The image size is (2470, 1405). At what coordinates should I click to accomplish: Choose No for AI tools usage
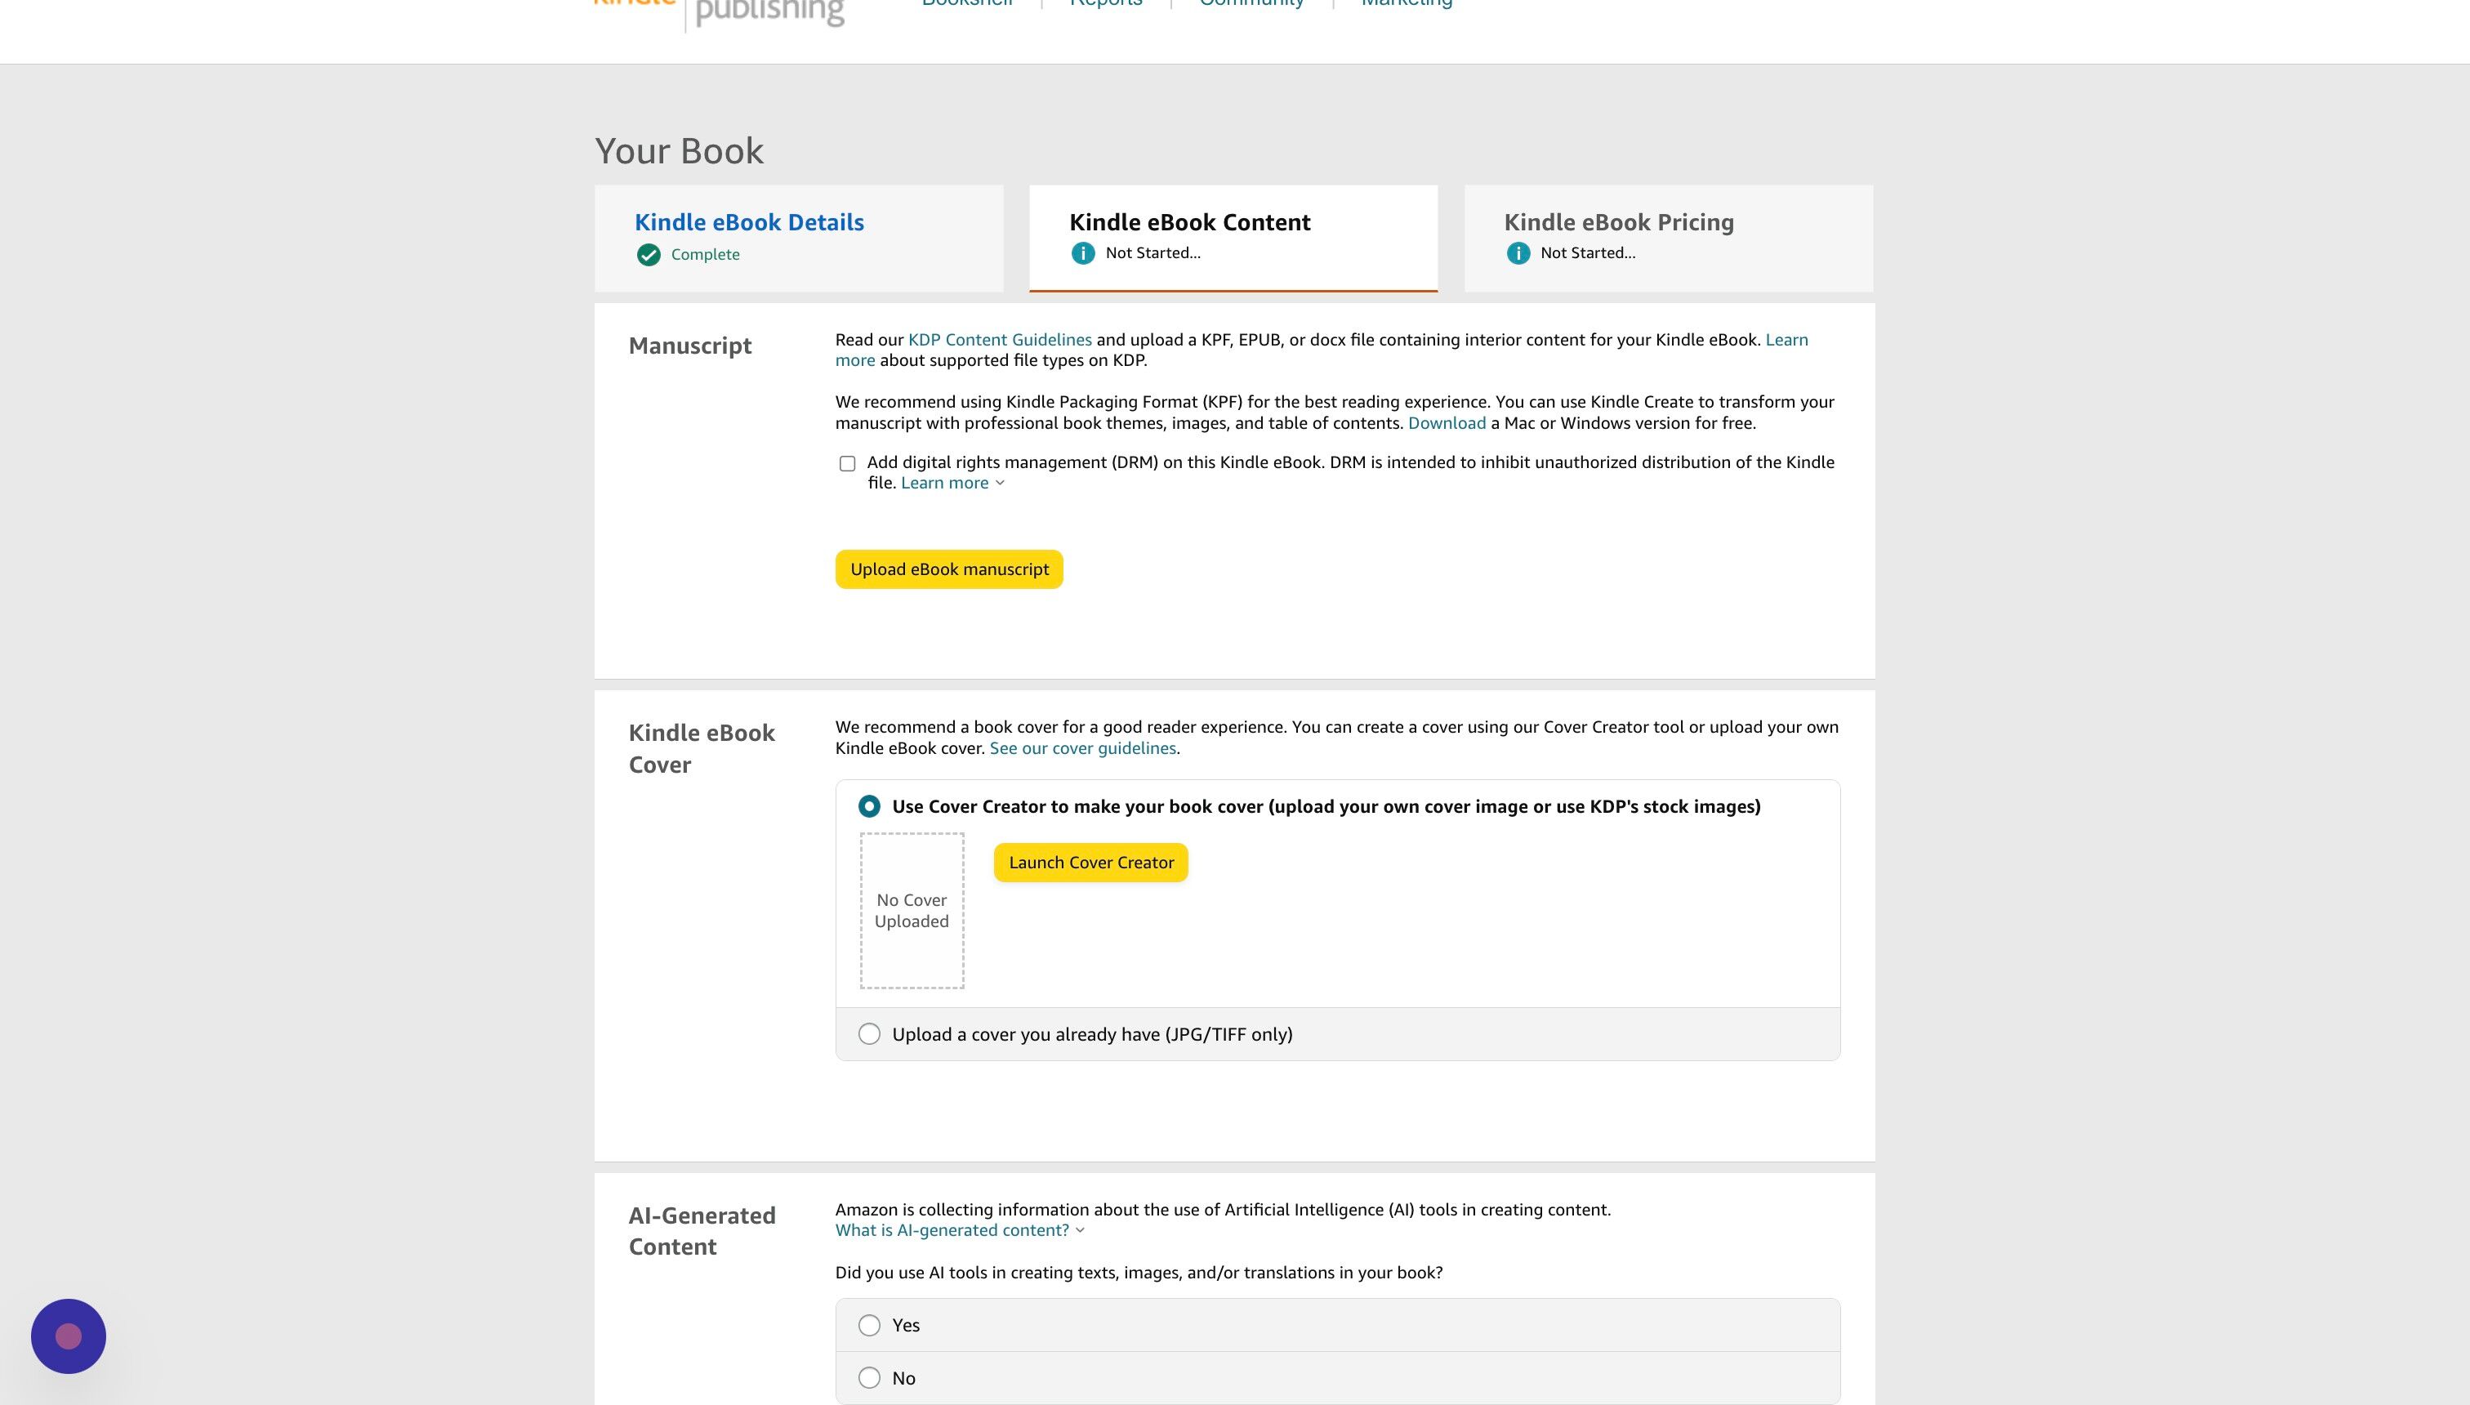(x=869, y=1378)
